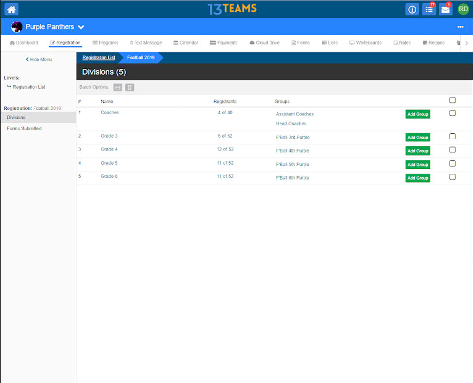Click the '6 of 52' registrants count

point(225,136)
